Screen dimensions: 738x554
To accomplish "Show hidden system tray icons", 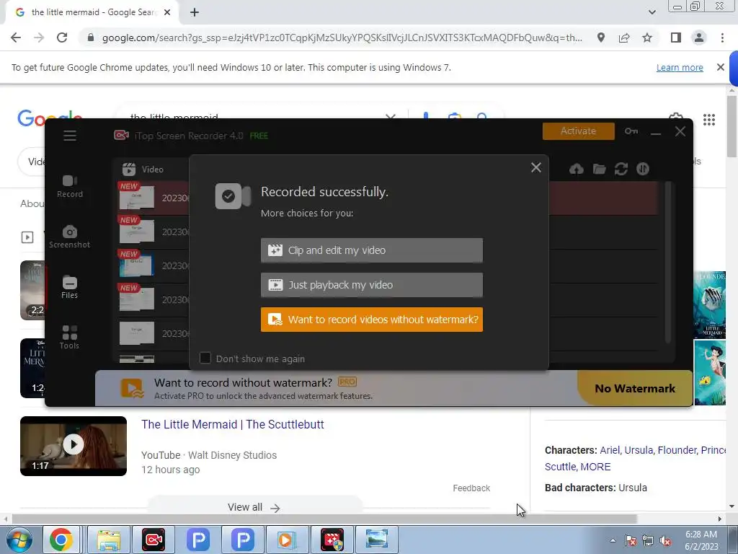I will click(613, 540).
